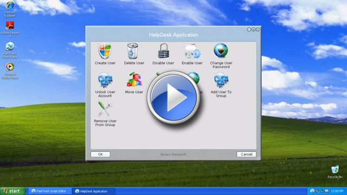Click the Cancel button in HelpDesk dialog
Screen dimensions: 347x195
coord(246,154)
